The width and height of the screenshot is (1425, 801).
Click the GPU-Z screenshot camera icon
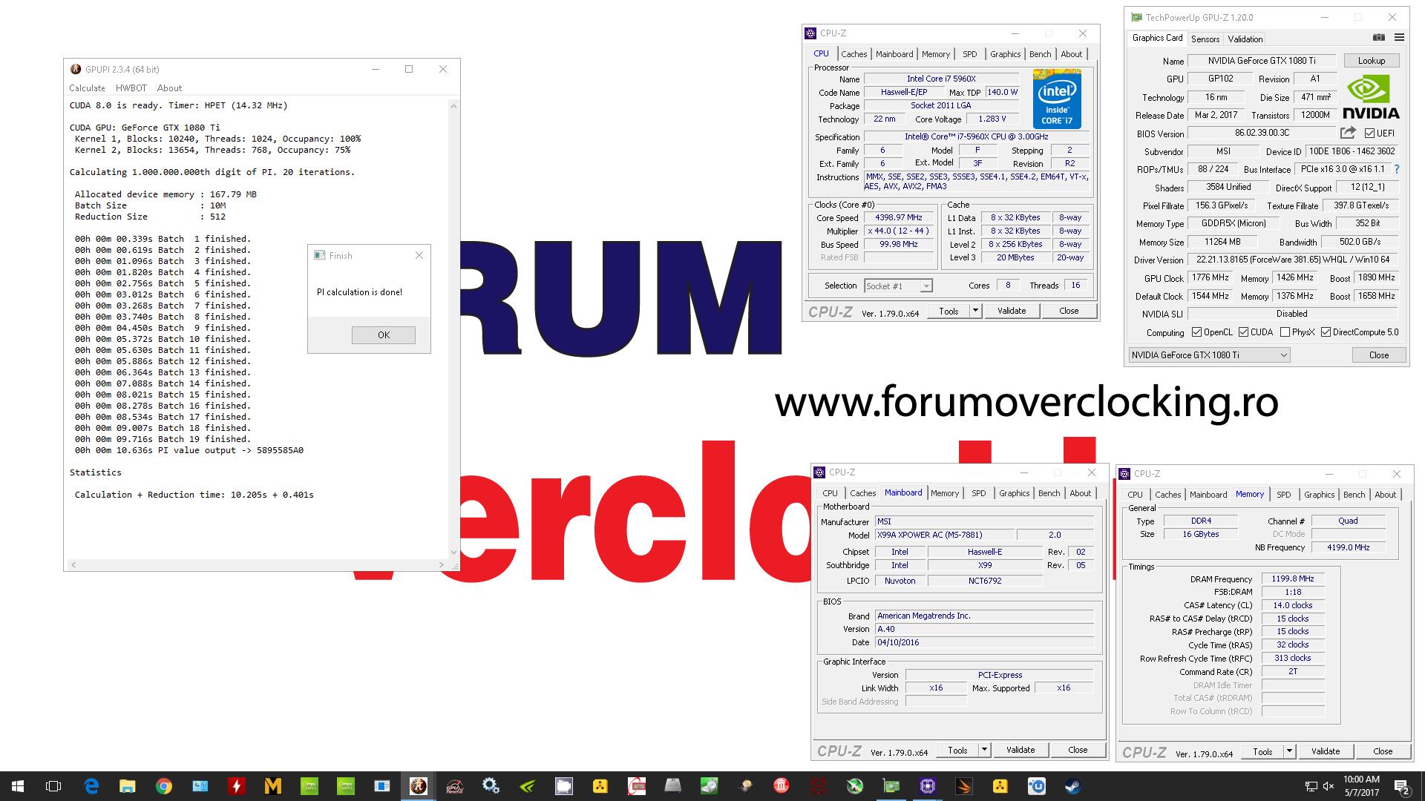[x=1378, y=37]
